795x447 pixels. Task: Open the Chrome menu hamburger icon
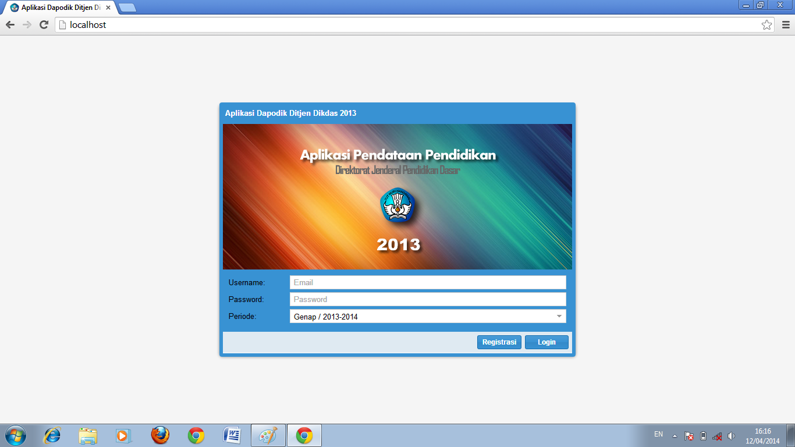click(786, 25)
